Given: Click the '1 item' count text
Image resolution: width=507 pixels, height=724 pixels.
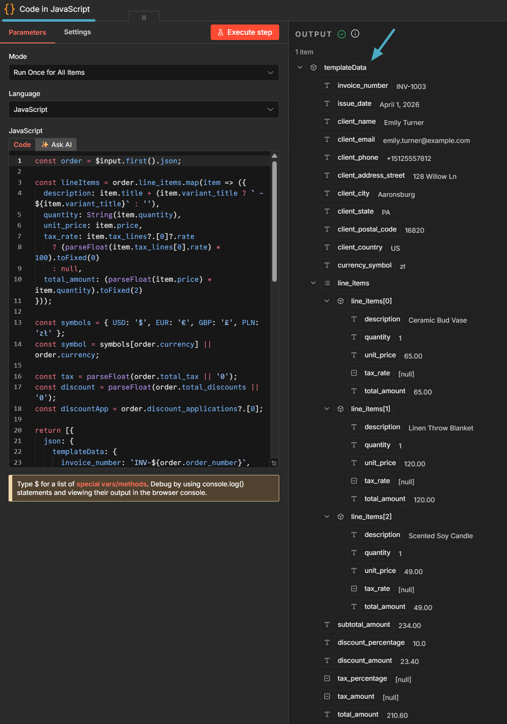Looking at the screenshot, I should [x=304, y=52].
